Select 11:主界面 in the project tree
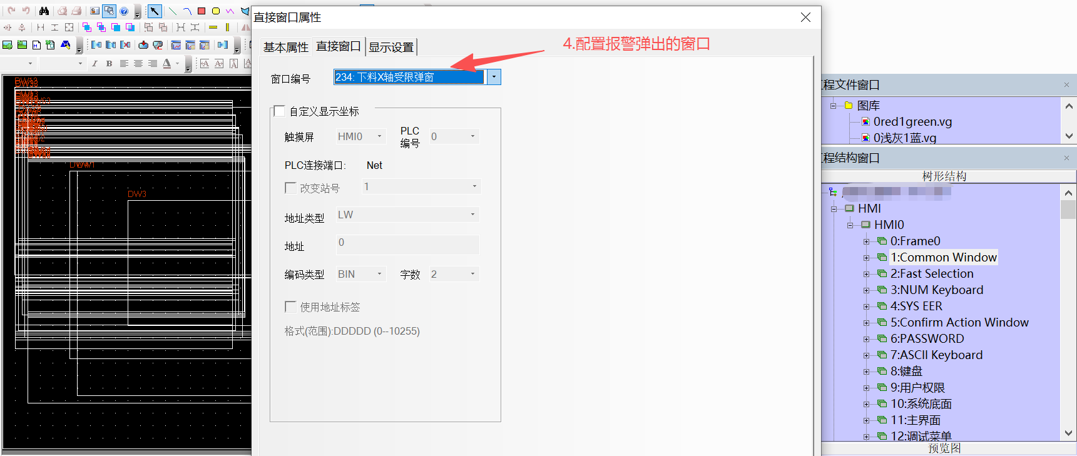The image size is (1077, 456). (915, 420)
